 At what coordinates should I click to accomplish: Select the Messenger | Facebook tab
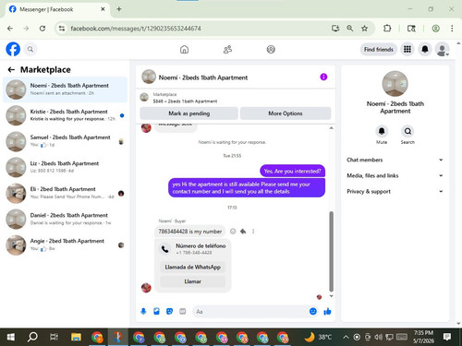click(57, 9)
